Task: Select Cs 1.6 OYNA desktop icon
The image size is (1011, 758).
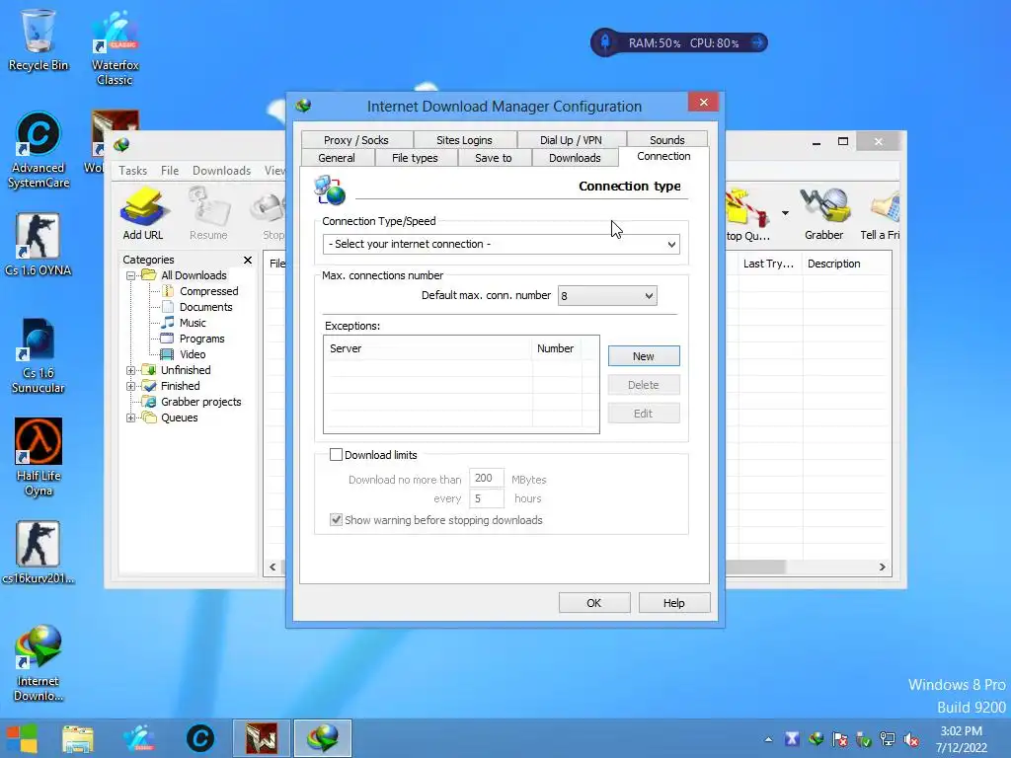Action: tap(39, 244)
